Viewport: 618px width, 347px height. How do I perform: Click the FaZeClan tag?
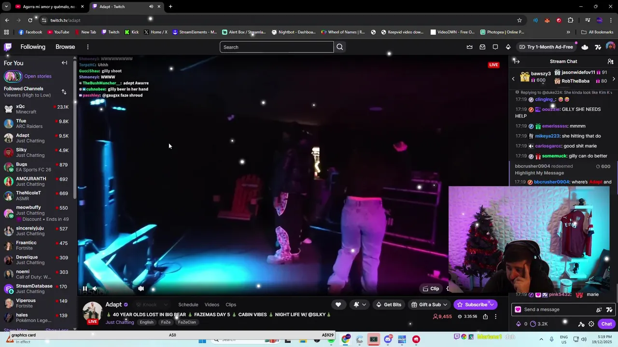(187, 322)
